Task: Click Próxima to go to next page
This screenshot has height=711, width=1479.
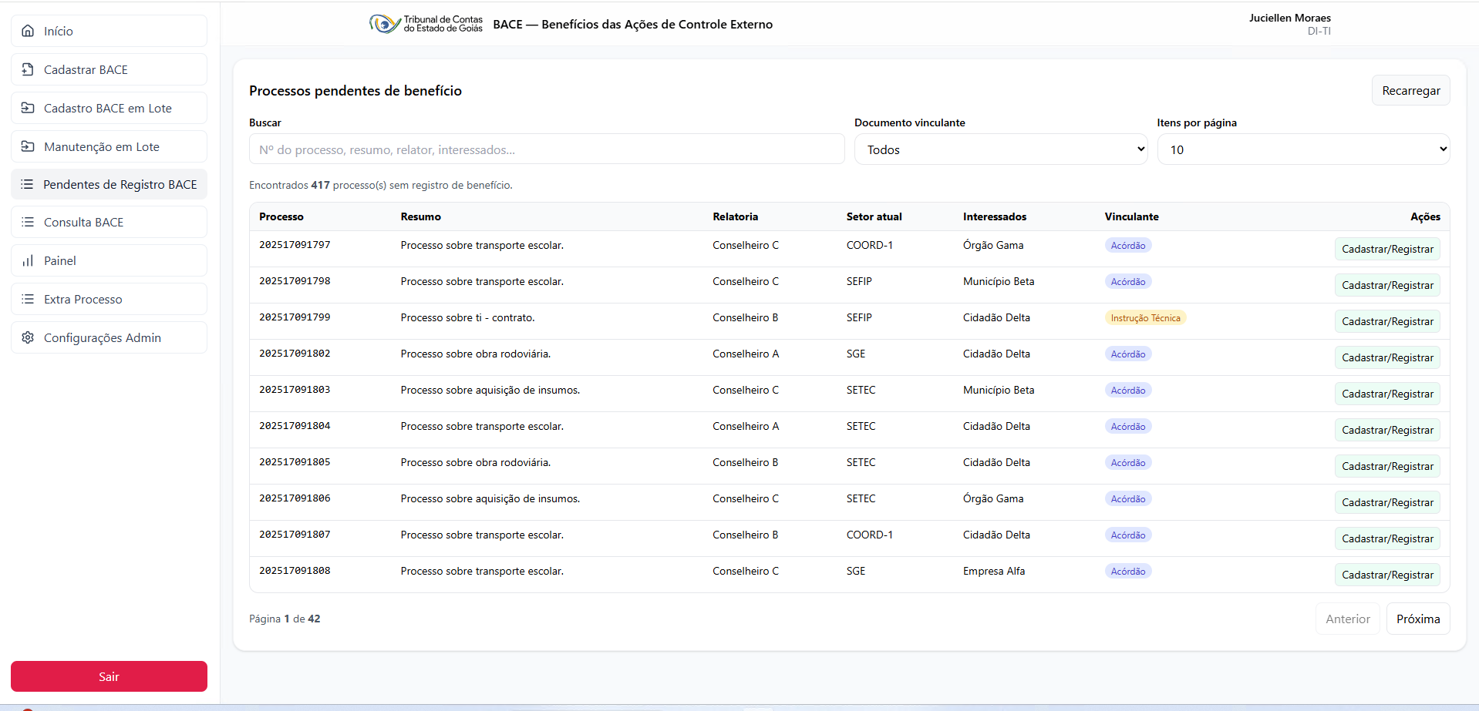Action: point(1417,619)
